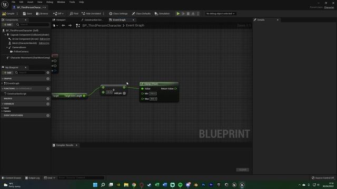Add a new macro with Macros plus icon
Screen dimensions: 337x189
(x=48, y=99)
